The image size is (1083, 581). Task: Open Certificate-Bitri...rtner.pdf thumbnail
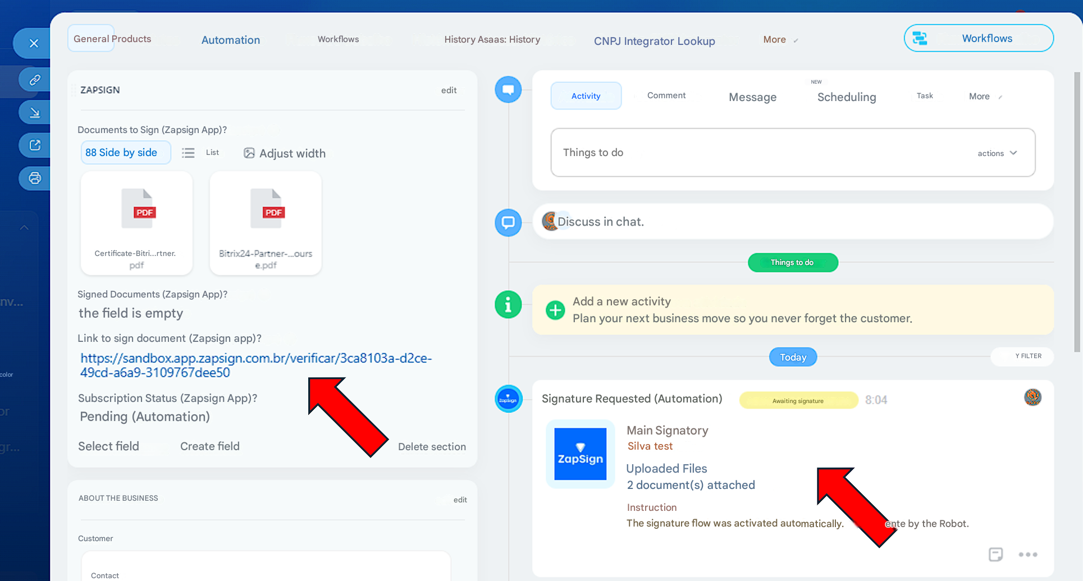tap(136, 223)
